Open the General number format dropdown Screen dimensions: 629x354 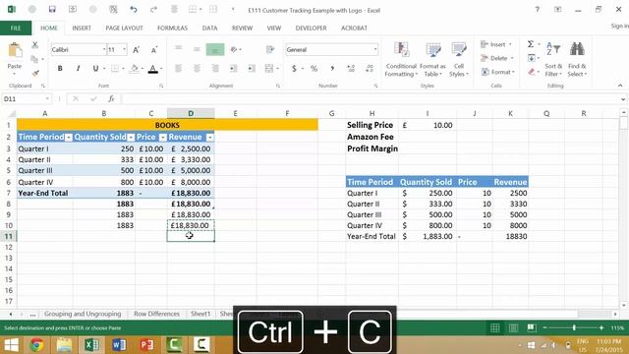(375, 49)
